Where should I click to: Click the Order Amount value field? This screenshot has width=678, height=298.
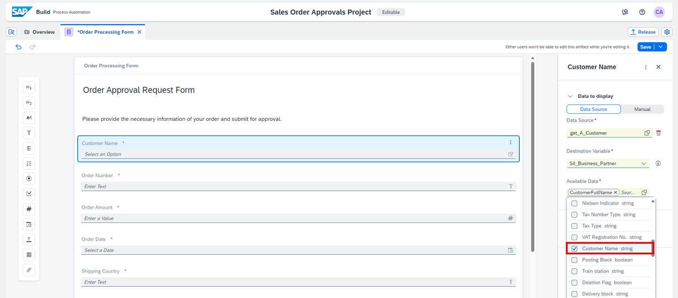299,219
